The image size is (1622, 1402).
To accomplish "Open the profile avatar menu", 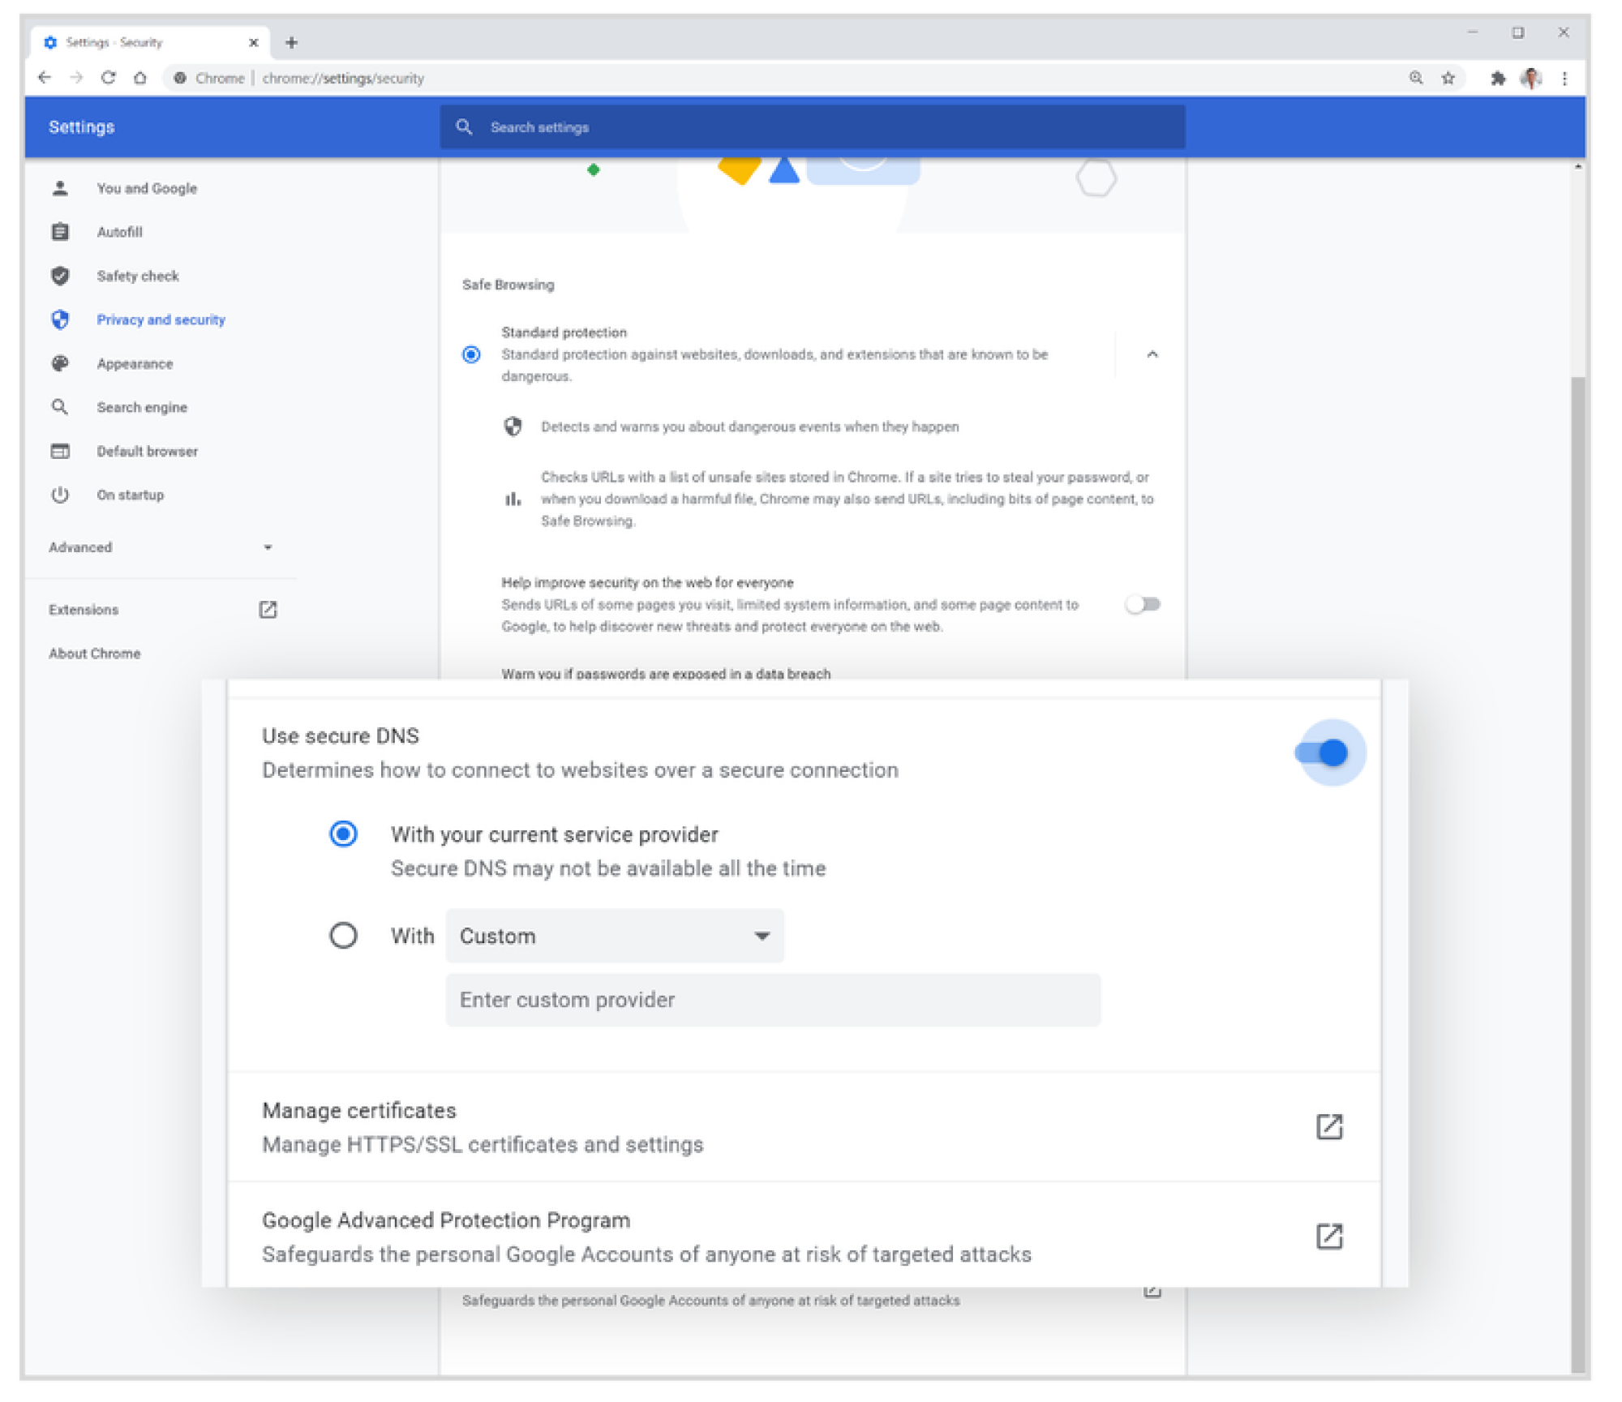I will pos(1530,78).
